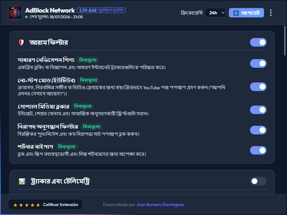The height and width of the screenshot is (215, 287).
Task: Click the ফ্রিকোয়েন্সি label
Action: (x=192, y=13)
